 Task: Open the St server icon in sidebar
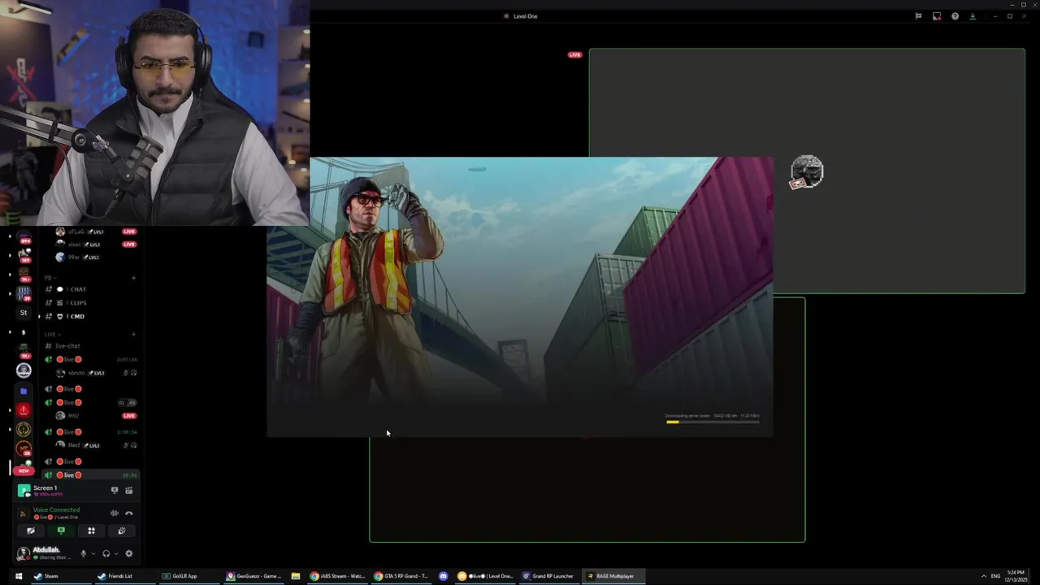pyautogui.click(x=24, y=313)
